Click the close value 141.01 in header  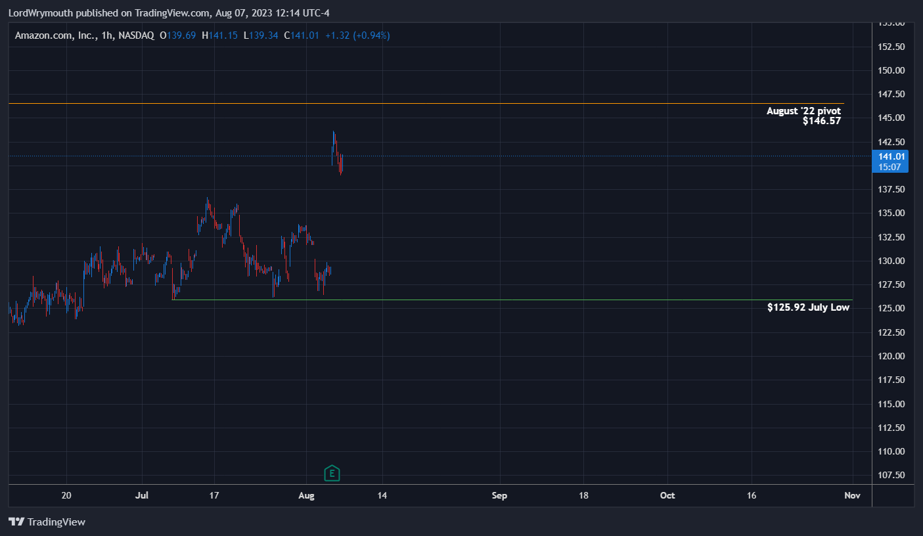point(306,35)
